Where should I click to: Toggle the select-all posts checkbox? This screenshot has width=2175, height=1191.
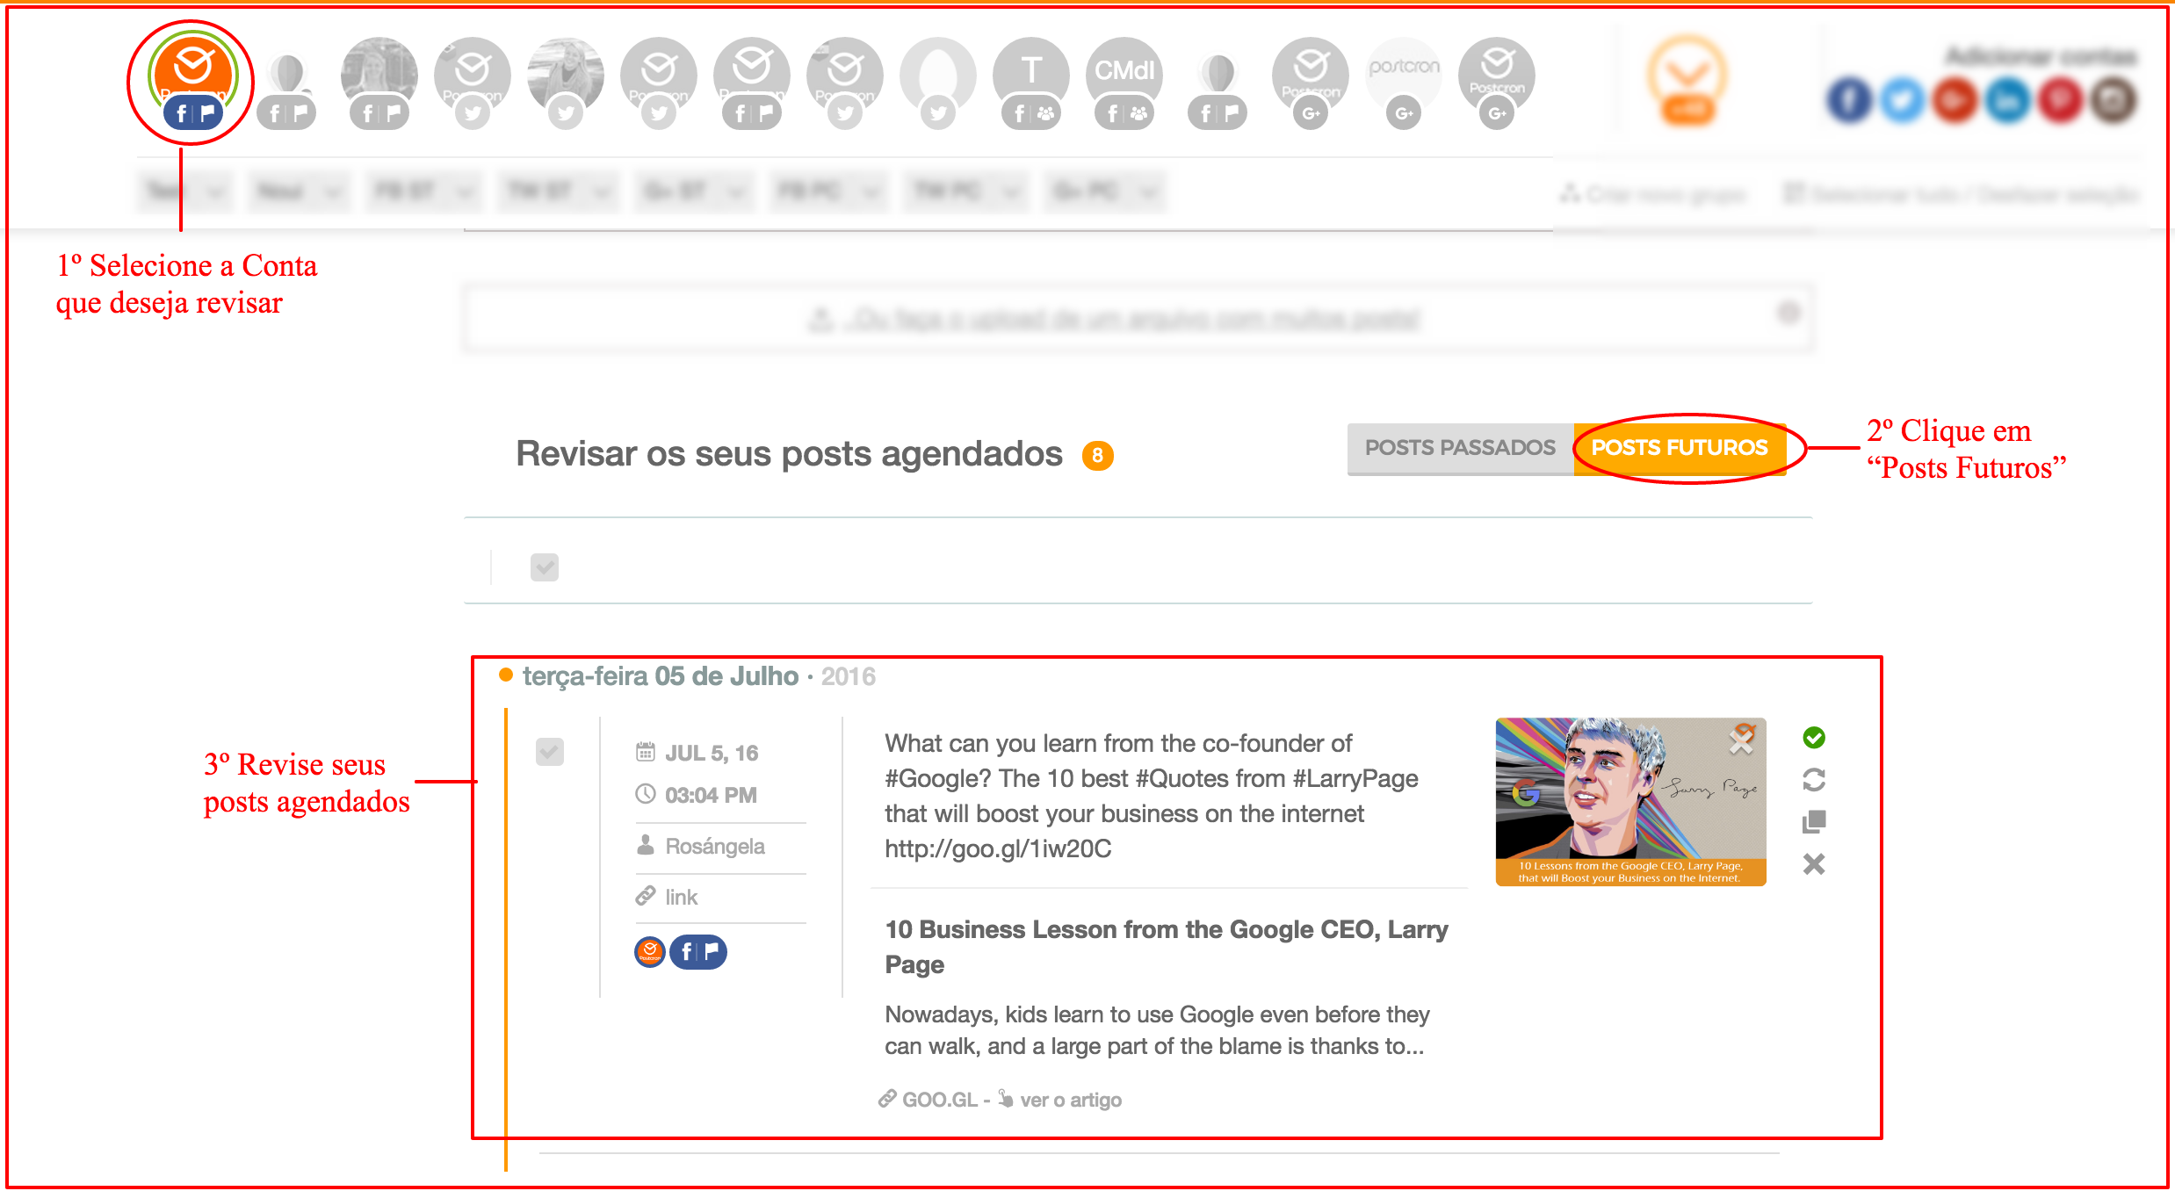(x=545, y=567)
